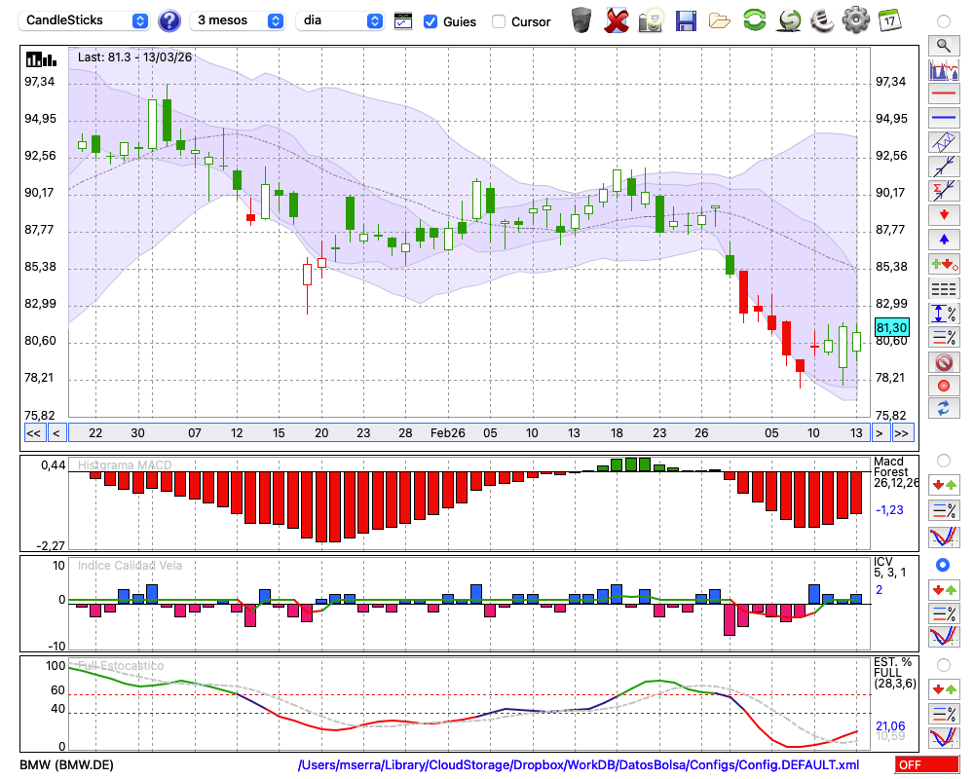Click the green plus and red arrow tool
The height and width of the screenshot is (779, 974).
pos(944,264)
